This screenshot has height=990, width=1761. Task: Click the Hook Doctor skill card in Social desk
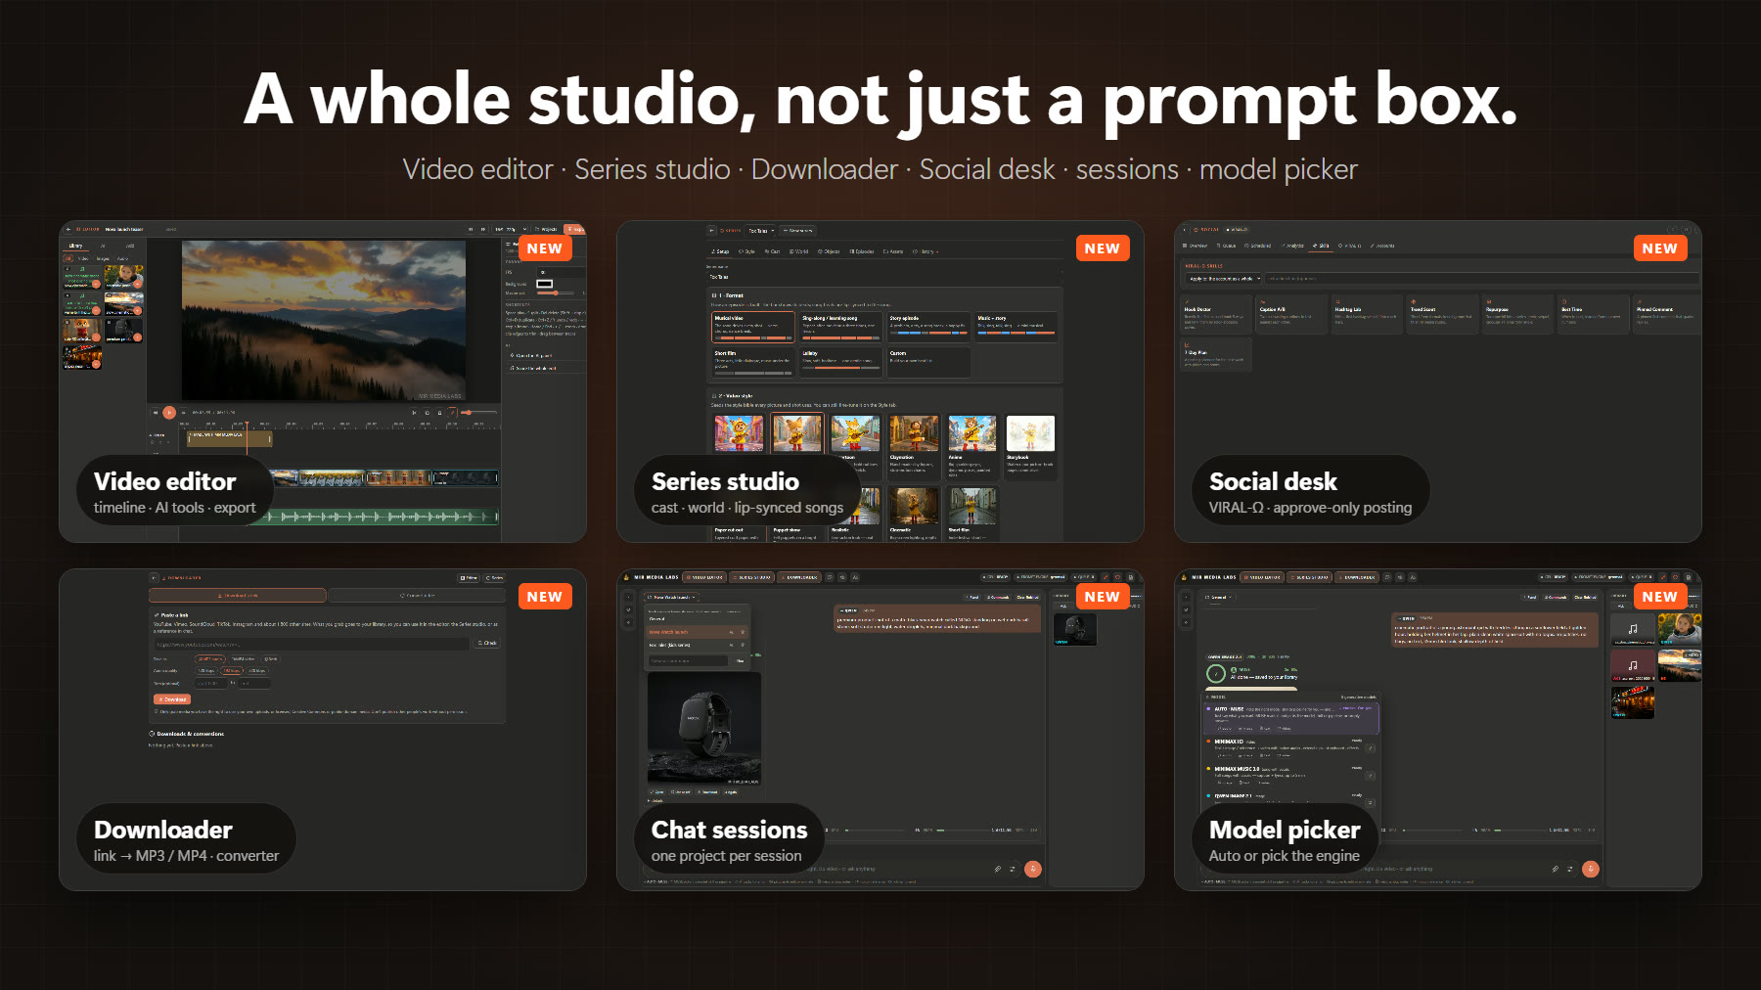click(x=1216, y=314)
